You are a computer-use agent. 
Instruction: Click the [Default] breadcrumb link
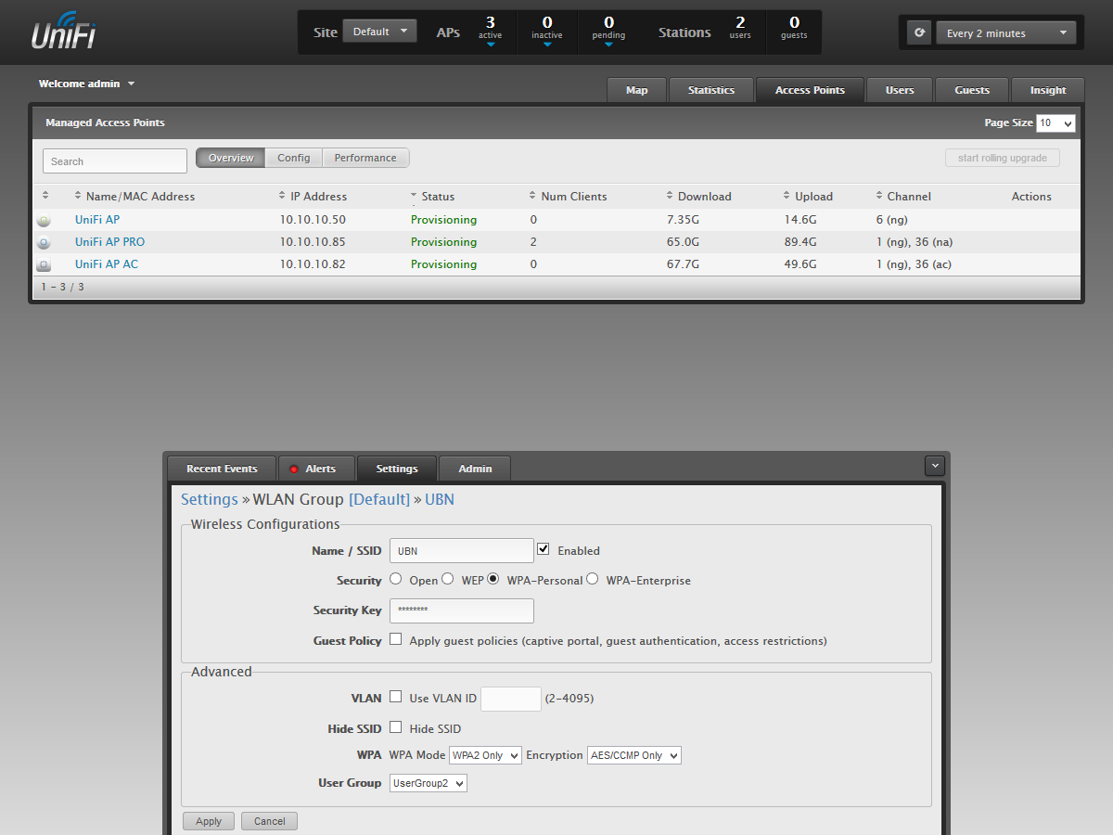[x=379, y=499]
